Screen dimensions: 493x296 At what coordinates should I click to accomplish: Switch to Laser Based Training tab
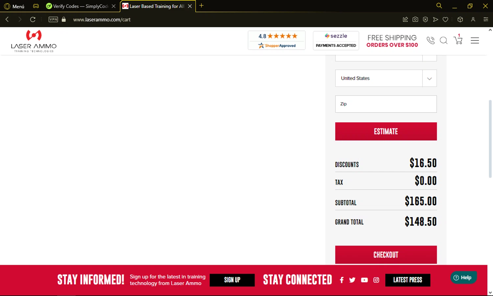[x=153, y=6]
